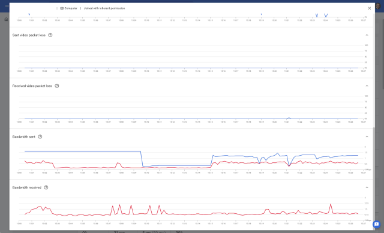384x233 pixels.
Task: Collapse the Bandwidth sent section
Action: pos(367,137)
